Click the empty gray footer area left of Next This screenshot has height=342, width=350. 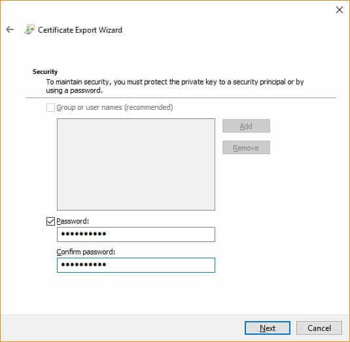[x=123, y=328]
